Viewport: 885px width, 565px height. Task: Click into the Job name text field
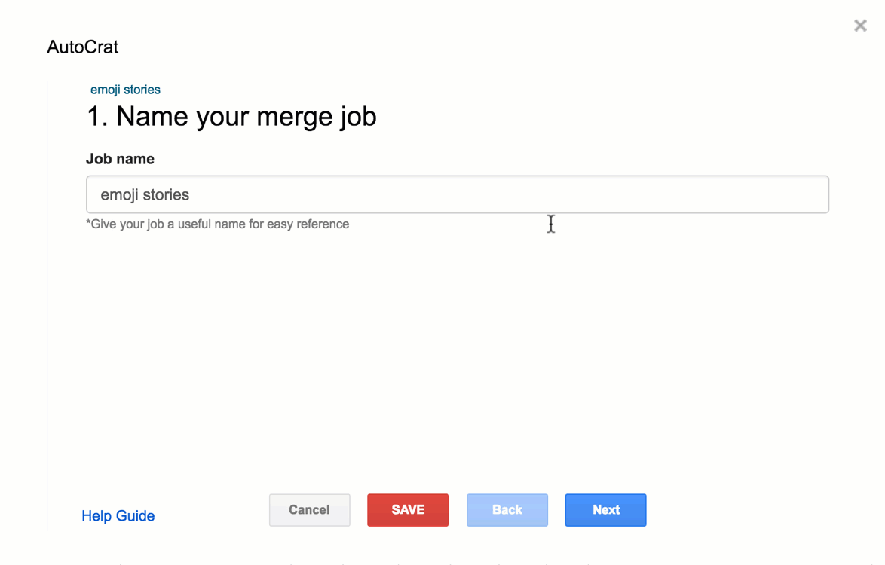pyautogui.click(x=457, y=194)
